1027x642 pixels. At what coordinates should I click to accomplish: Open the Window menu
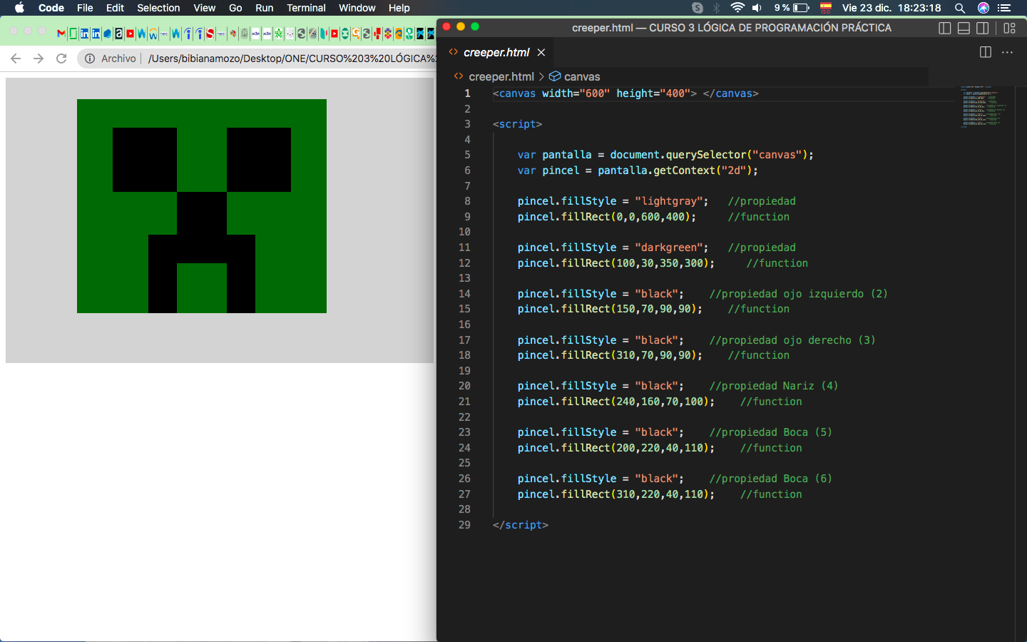point(357,8)
